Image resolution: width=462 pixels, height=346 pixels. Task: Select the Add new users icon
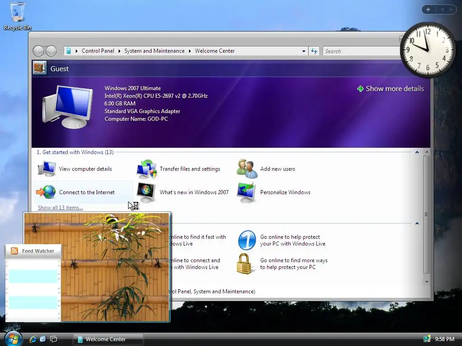247,168
